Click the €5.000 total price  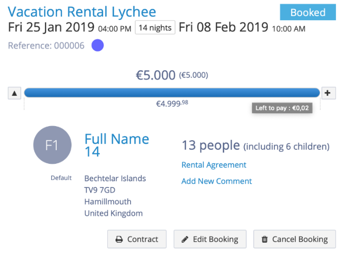pyautogui.click(x=156, y=75)
